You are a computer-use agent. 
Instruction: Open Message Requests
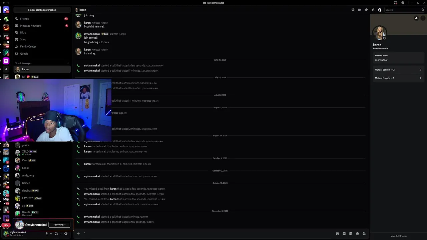point(42,26)
